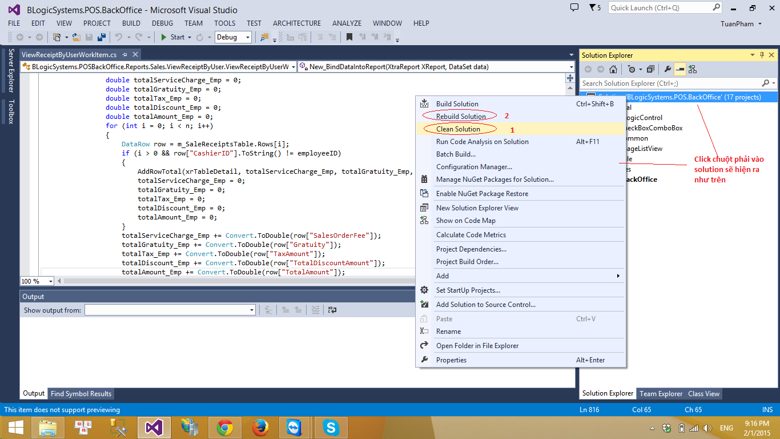Click the Home icon in Solution Explorer

613,69
